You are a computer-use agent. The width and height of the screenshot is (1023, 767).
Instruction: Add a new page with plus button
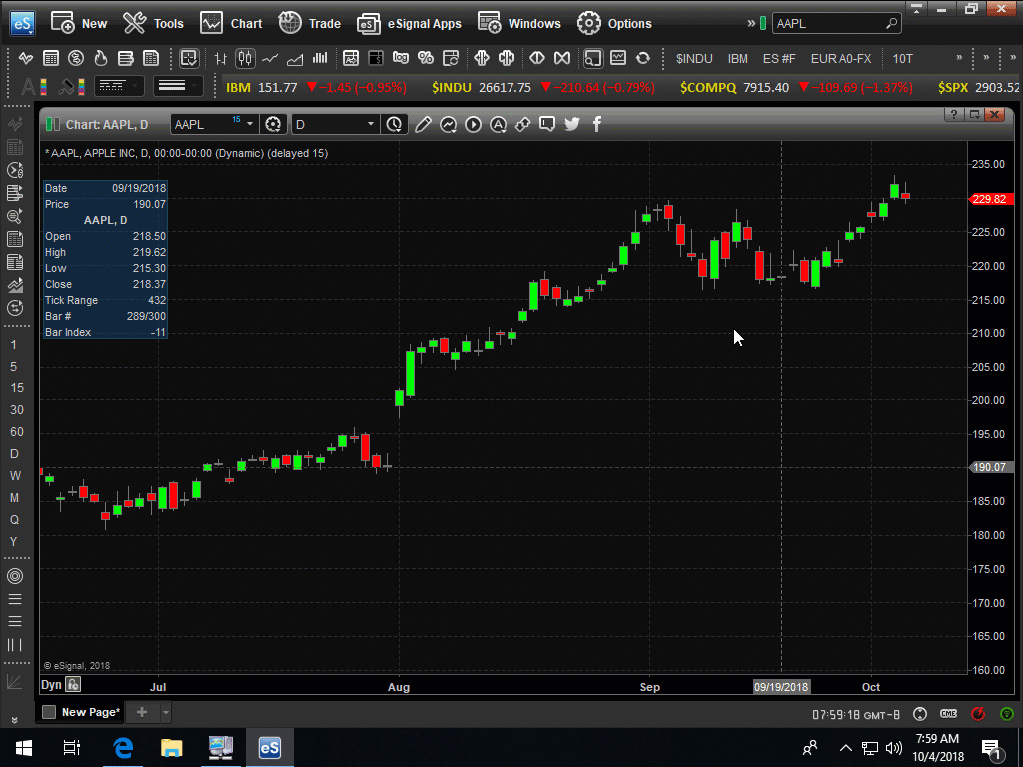click(142, 712)
